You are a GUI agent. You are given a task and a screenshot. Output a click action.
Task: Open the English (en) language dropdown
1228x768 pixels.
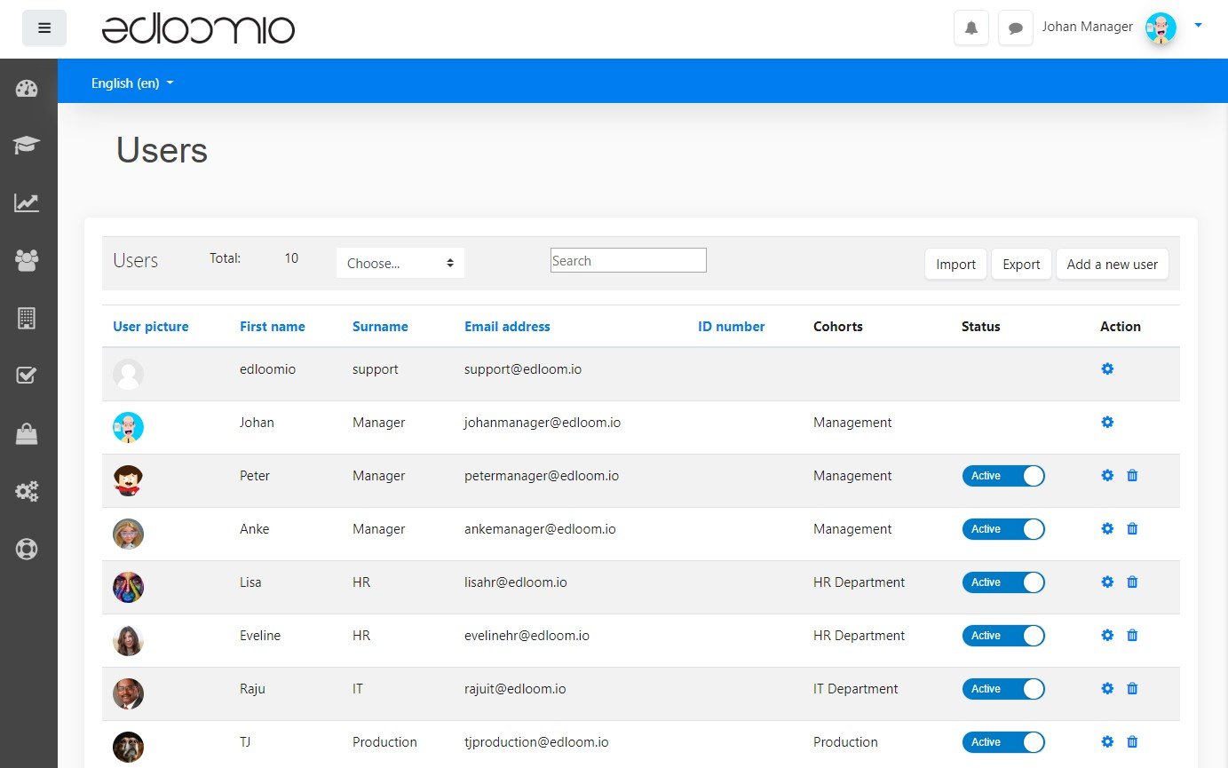132,83
